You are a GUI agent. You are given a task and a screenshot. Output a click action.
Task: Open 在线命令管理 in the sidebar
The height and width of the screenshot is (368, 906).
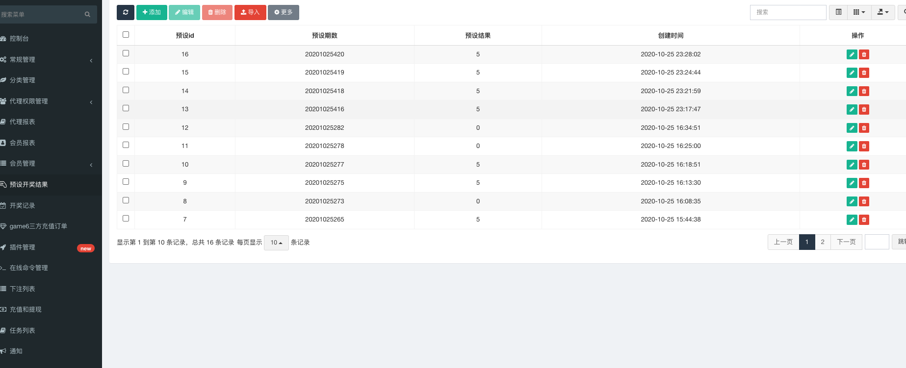click(x=51, y=268)
